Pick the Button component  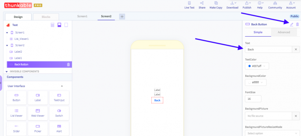click(x=16, y=98)
